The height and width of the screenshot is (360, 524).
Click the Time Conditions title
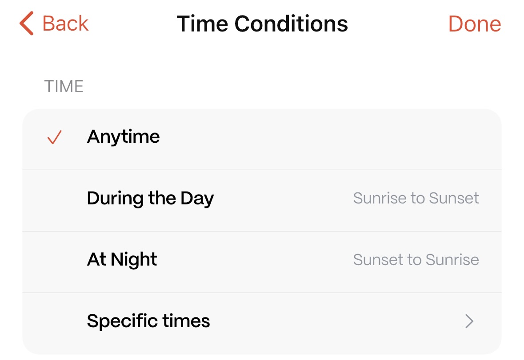[262, 24]
